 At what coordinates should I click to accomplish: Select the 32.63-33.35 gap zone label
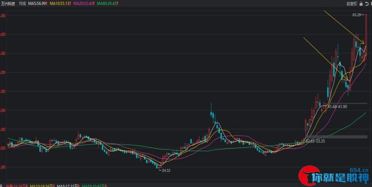tap(315, 141)
